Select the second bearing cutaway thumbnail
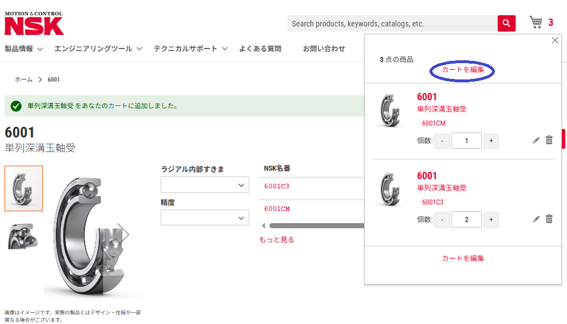Screen dimensions: 567x324 click(23, 235)
